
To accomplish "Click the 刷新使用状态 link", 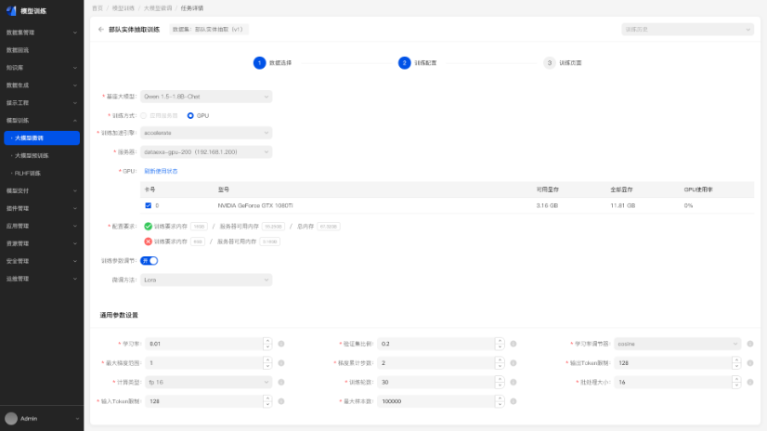I will [160, 171].
